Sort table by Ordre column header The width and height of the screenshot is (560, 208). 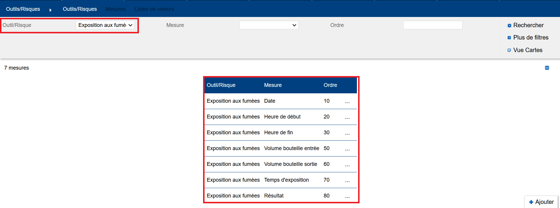point(330,85)
